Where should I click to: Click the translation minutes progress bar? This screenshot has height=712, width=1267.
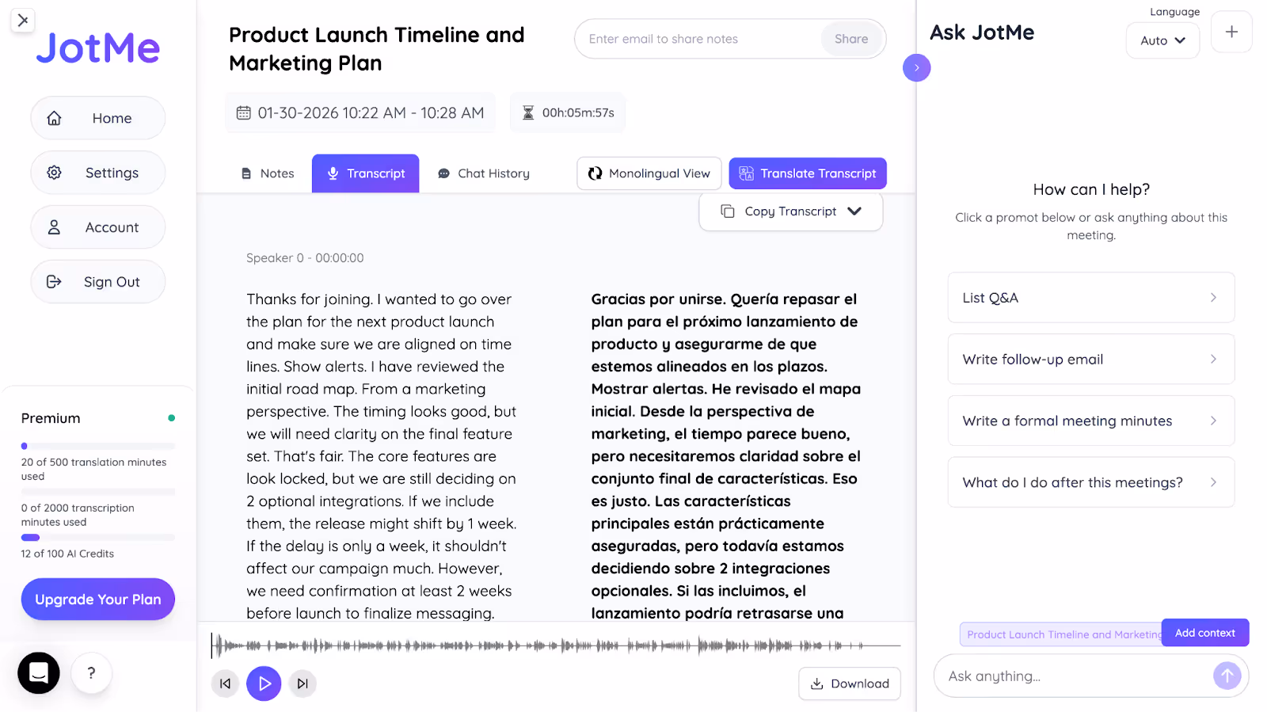pyautogui.click(x=98, y=446)
